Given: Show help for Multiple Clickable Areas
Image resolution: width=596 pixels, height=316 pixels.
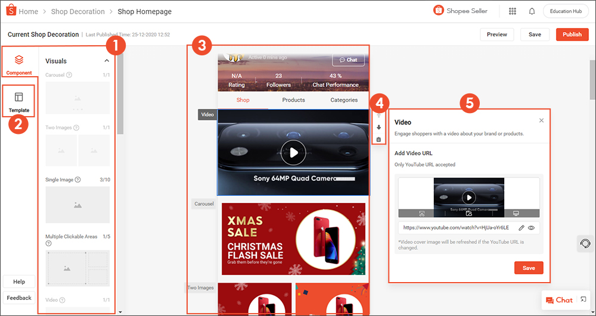Looking at the screenshot, I should click(48, 243).
